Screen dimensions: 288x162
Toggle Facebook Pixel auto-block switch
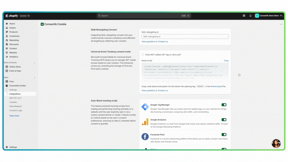click(224, 135)
